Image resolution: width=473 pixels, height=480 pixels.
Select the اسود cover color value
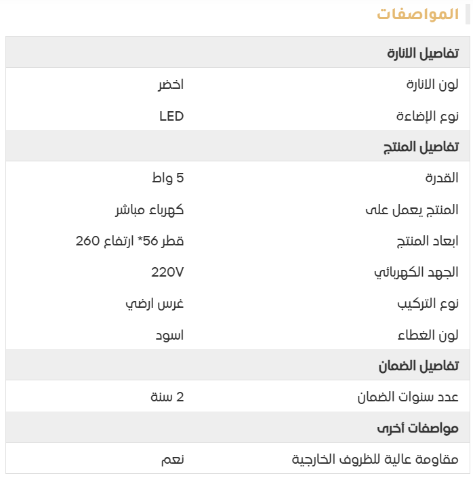click(170, 334)
